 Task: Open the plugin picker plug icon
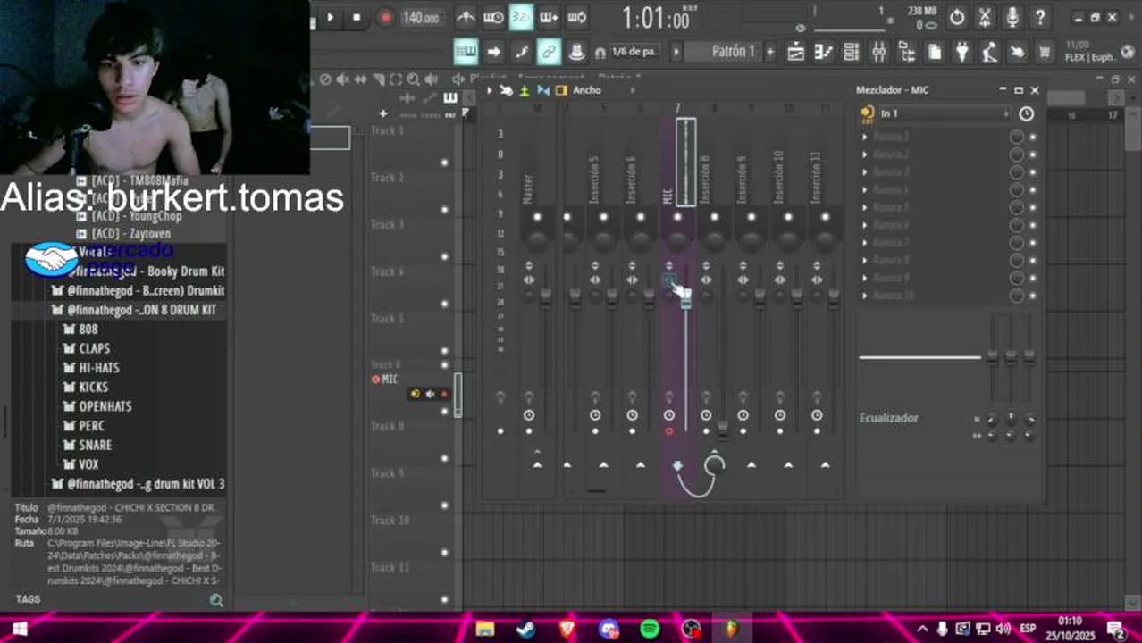click(x=962, y=53)
